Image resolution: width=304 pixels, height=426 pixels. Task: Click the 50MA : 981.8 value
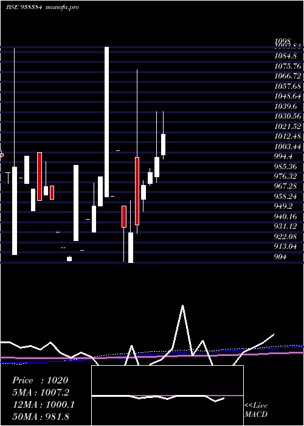pyautogui.click(x=41, y=417)
